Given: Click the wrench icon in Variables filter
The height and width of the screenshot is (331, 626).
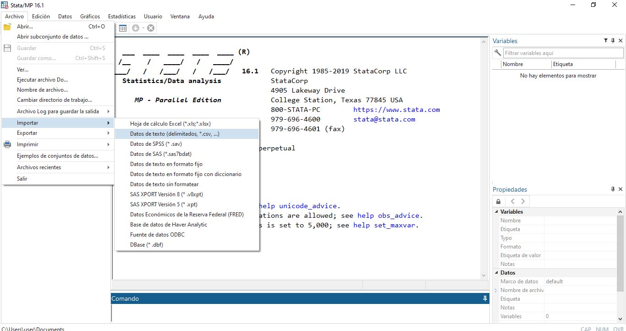Looking at the screenshot, I should (x=498, y=53).
